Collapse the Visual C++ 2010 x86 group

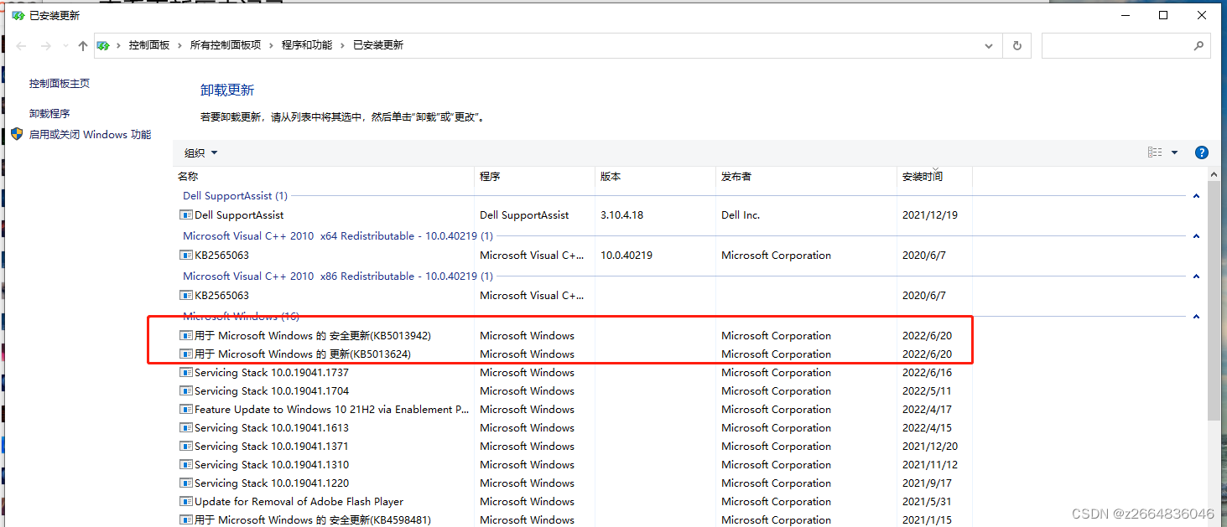(1196, 276)
